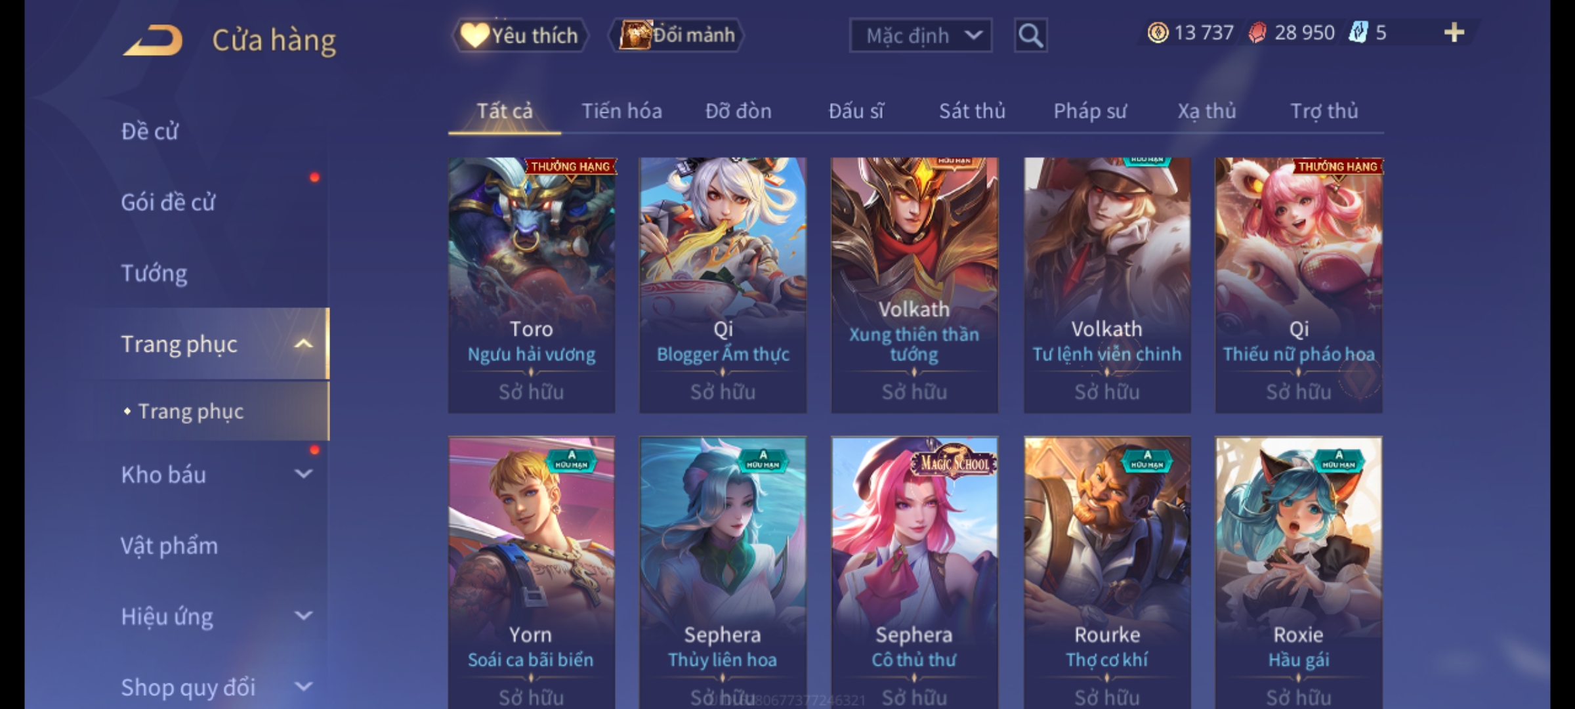Expand the Hiệu ứng sidebar section
1575x709 pixels.
(x=303, y=616)
